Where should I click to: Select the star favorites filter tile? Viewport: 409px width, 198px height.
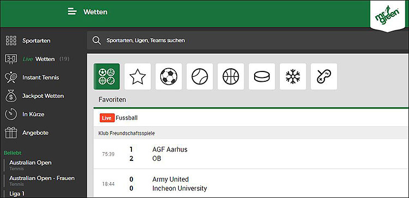[x=138, y=76]
